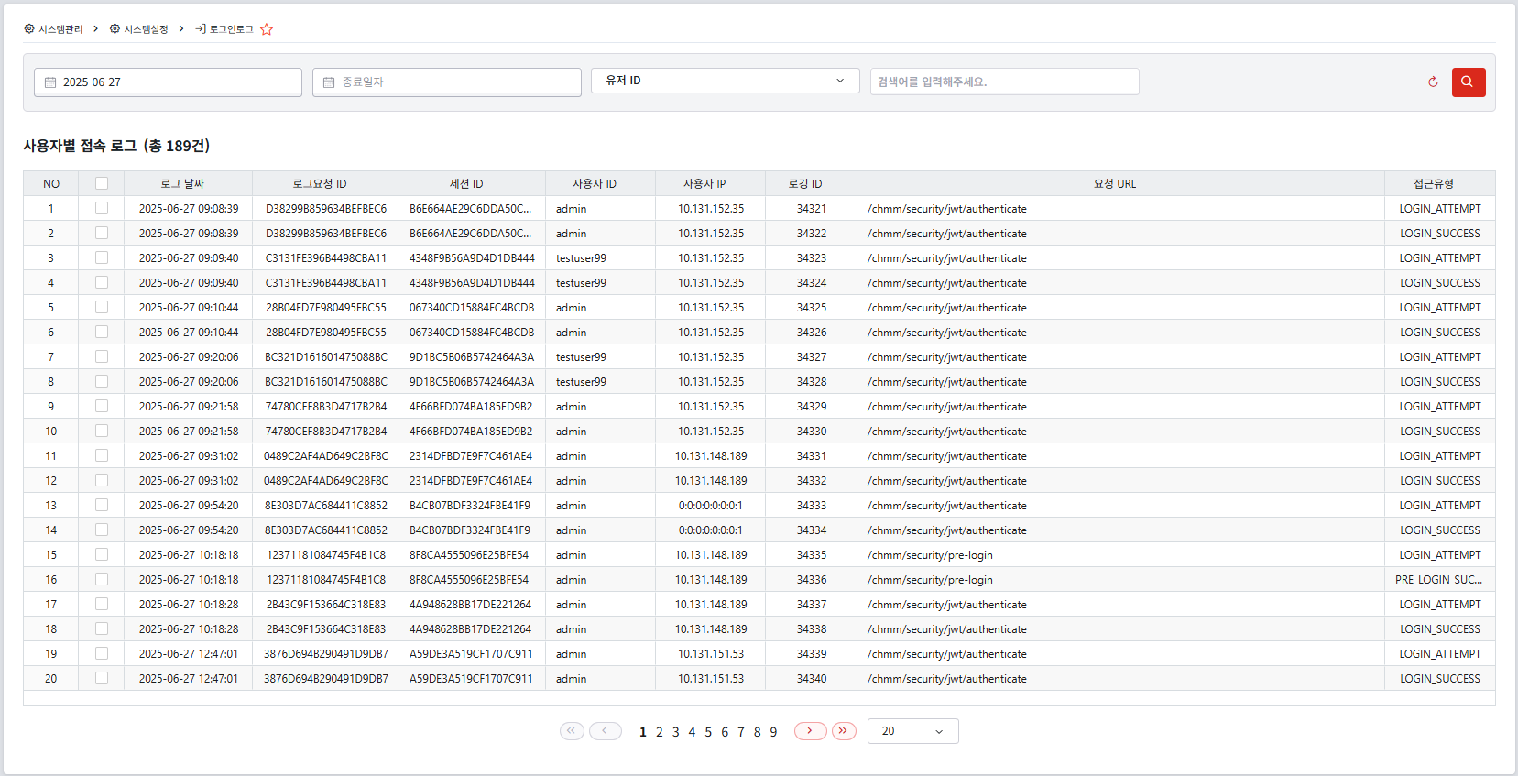Check the checkbox for row 3

pos(102,257)
